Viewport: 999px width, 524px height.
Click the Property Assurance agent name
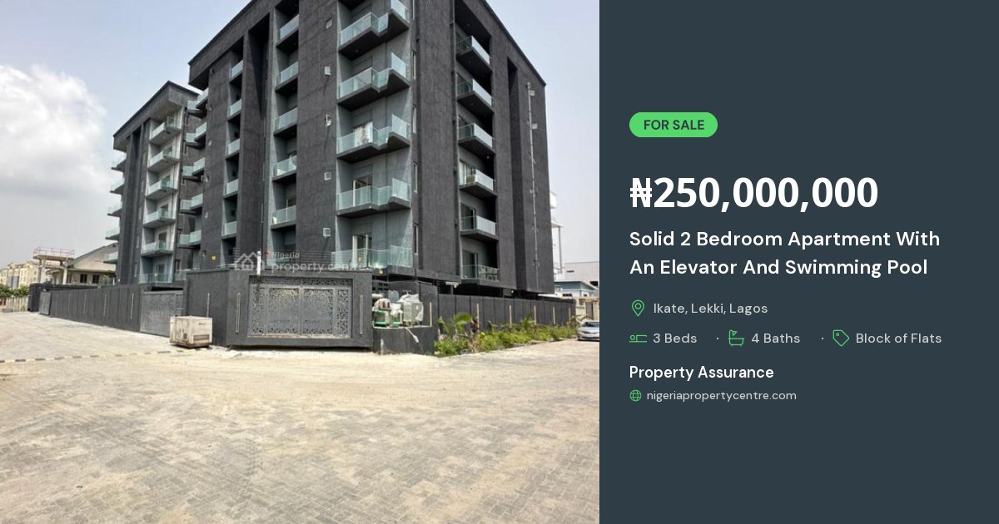[701, 373]
